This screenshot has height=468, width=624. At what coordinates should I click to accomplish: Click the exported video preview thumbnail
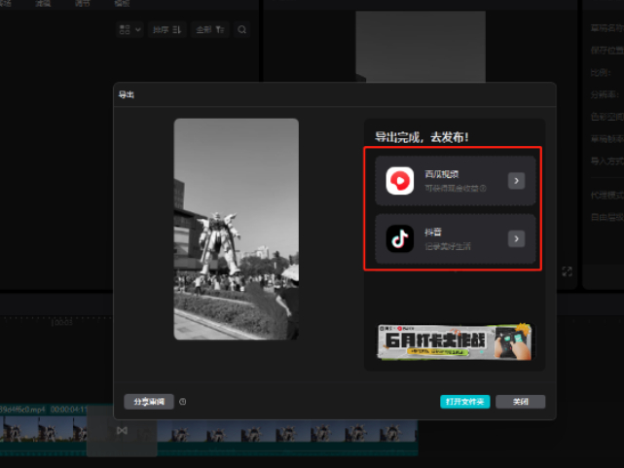coord(237,229)
